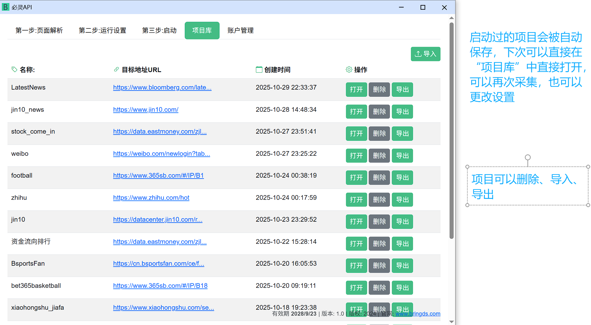The height and width of the screenshot is (325, 591).
Task: Click the link icon beside 目标地址URL header
Action: point(116,69)
